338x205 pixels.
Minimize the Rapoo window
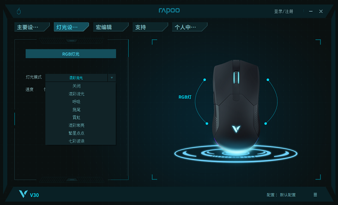310,11
